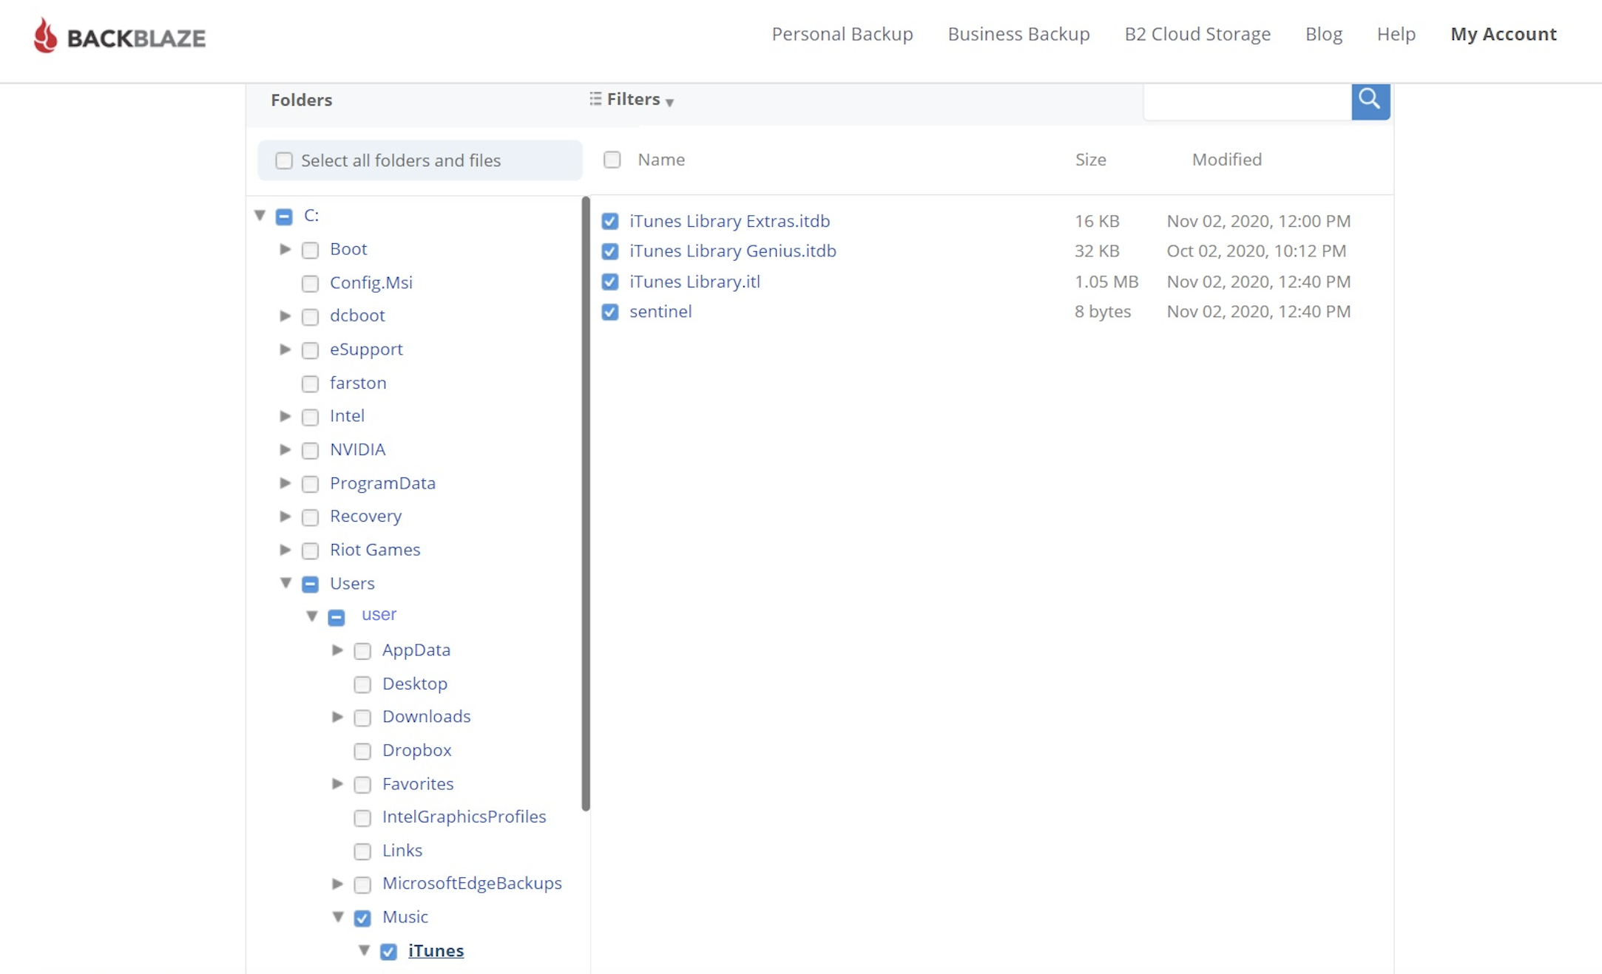The image size is (1602, 974).
Task: Expand the ProgramData folder
Action: [x=285, y=483]
